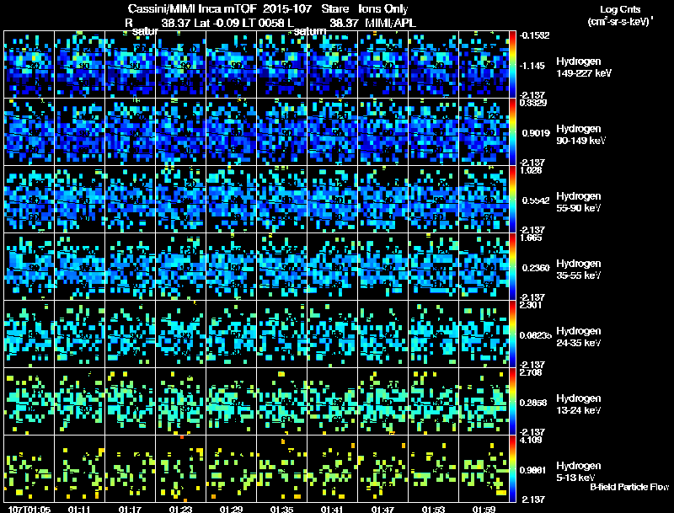Click the 0.2360 colorbar value
The image size is (674, 513).
point(536,268)
